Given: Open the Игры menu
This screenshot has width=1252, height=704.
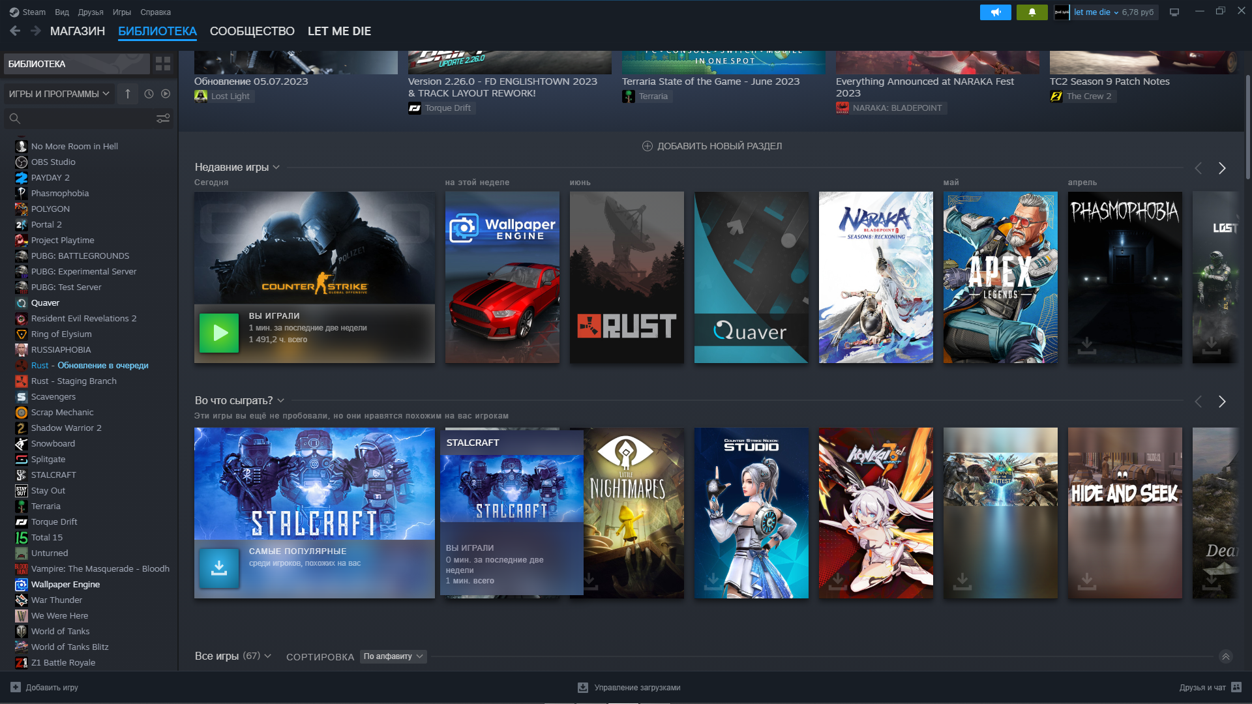Looking at the screenshot, I should [122, 12].
